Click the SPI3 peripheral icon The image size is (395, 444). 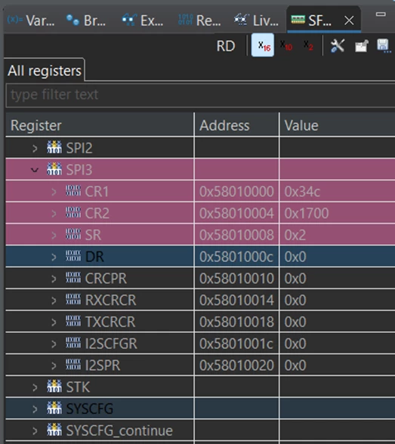54,169
